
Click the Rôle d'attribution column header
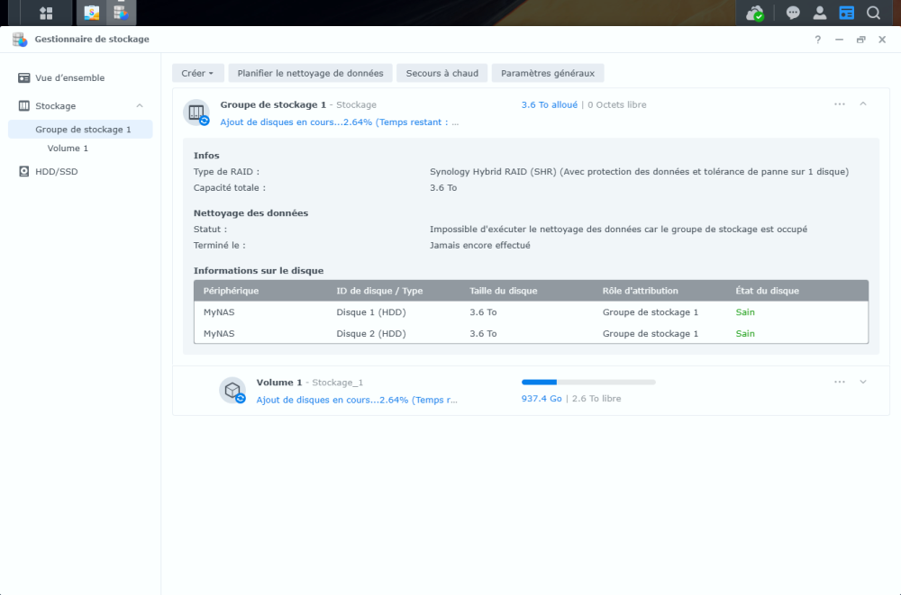[640, 291]
